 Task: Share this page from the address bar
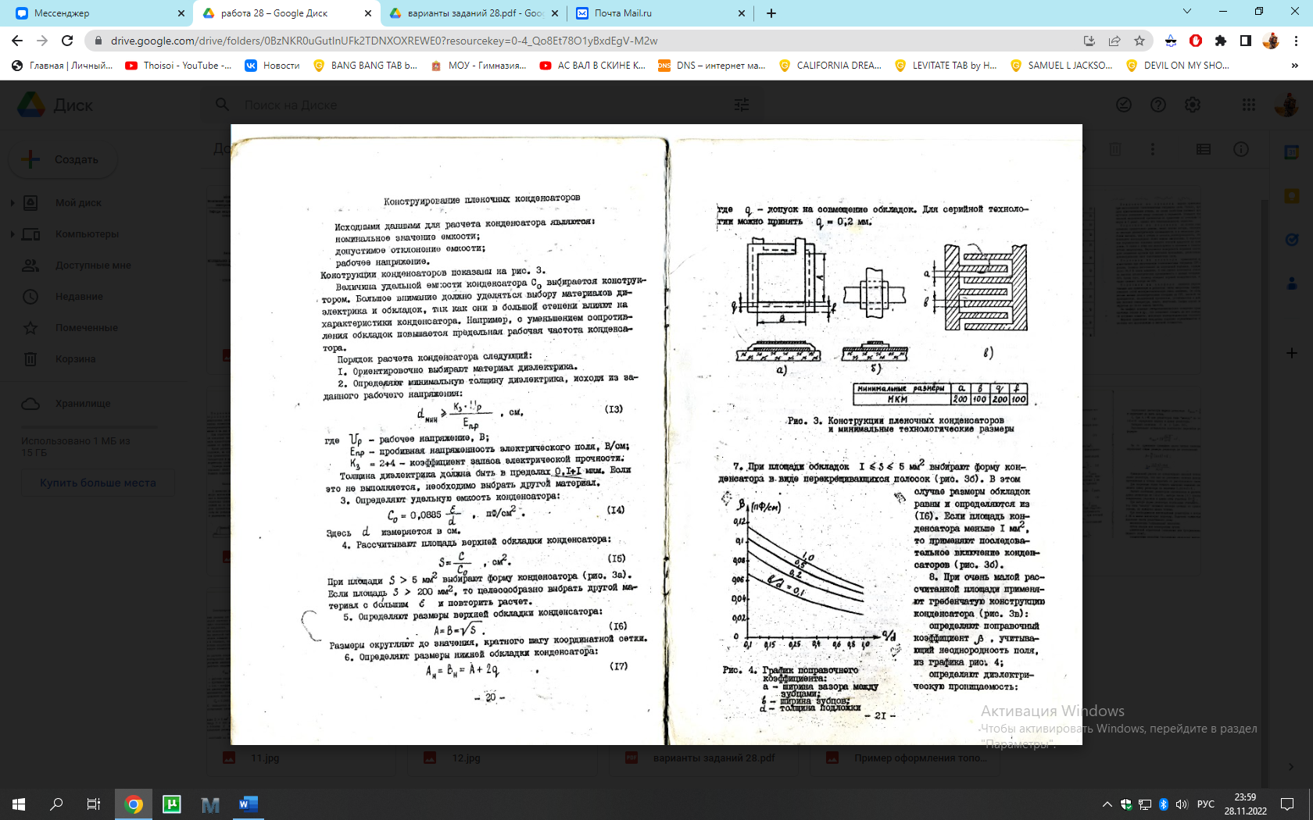coord(1114,41)
